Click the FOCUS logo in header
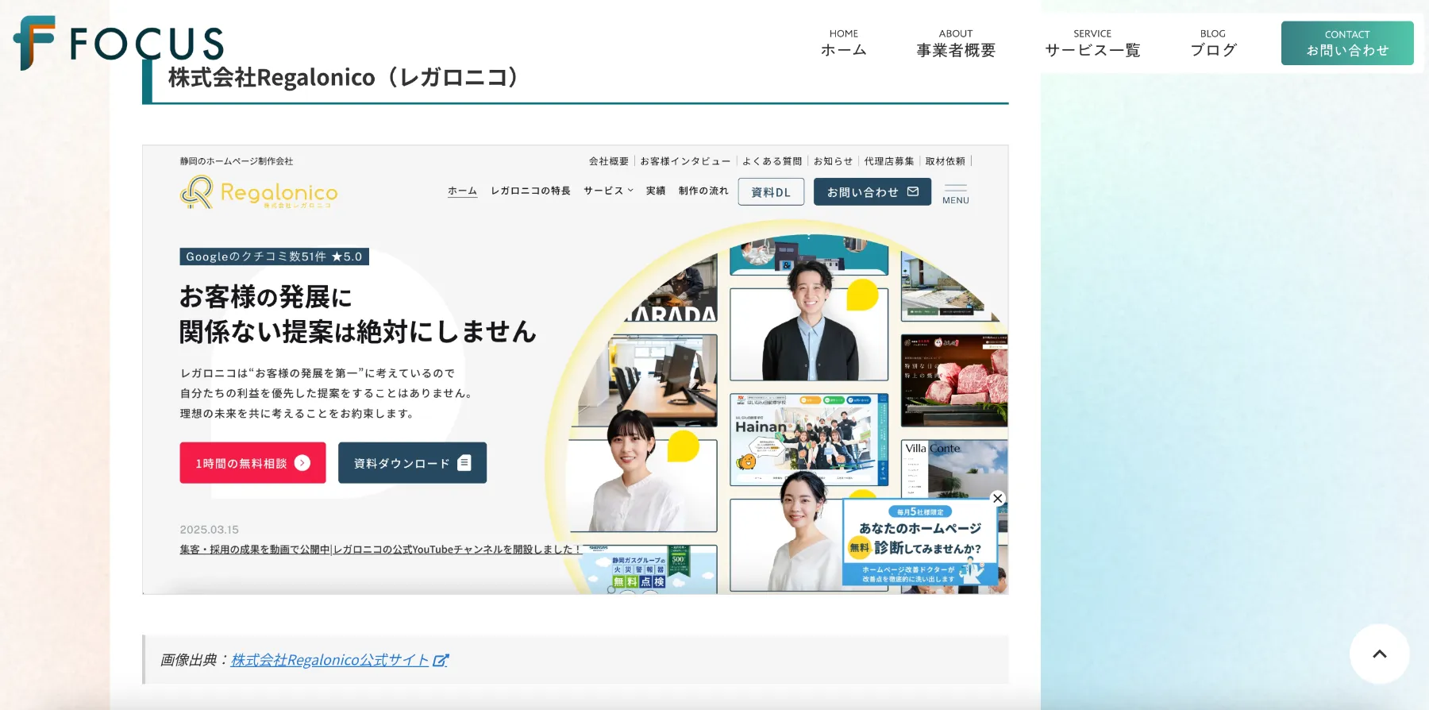Screen dimensions: 1429x710 pos(119,43)
